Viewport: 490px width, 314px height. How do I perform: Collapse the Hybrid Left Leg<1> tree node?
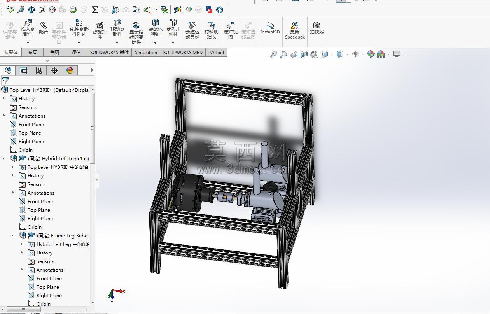[x=4, y=158]
